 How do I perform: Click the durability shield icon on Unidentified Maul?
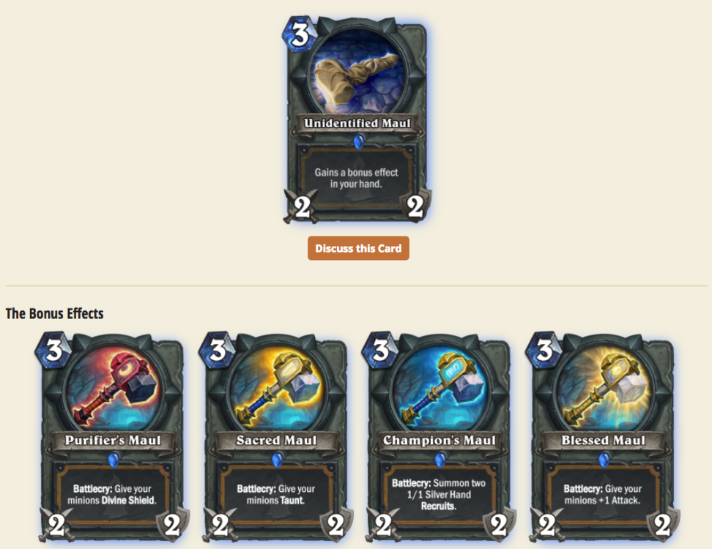[415, 206]
